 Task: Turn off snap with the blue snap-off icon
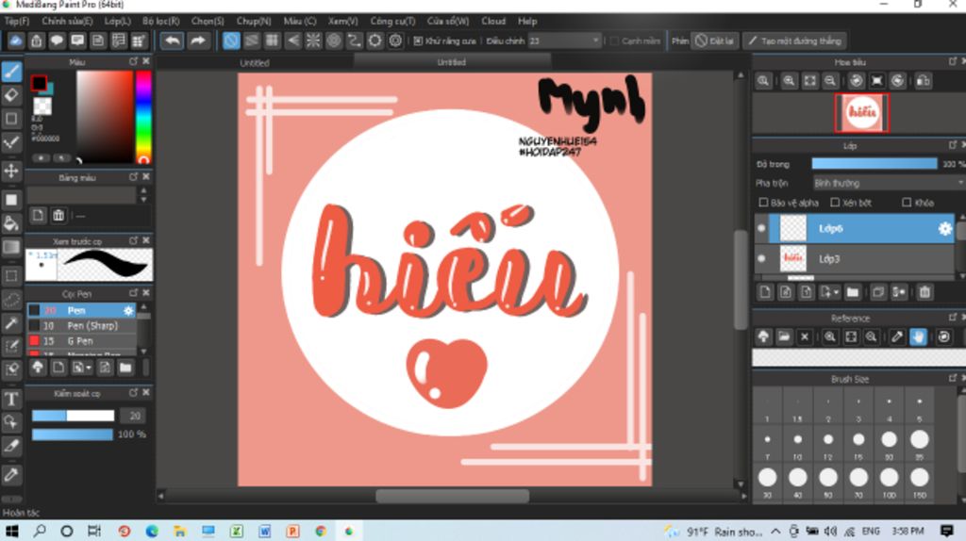coord(231,41)
